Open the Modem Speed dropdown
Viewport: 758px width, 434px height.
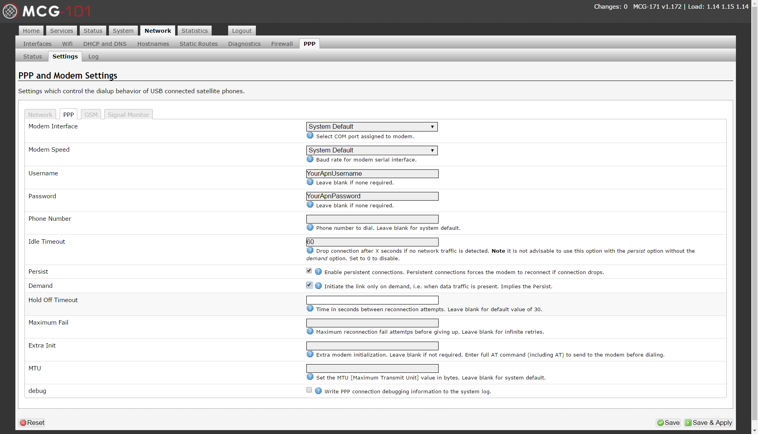coord(372,150)
